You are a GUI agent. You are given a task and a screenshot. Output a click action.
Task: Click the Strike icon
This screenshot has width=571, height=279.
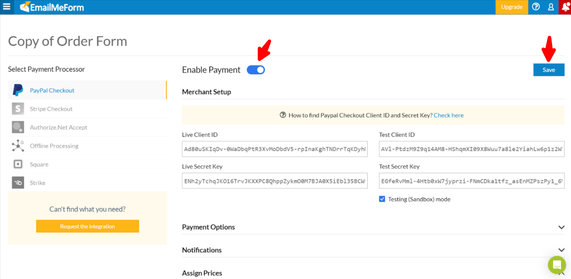18,183
